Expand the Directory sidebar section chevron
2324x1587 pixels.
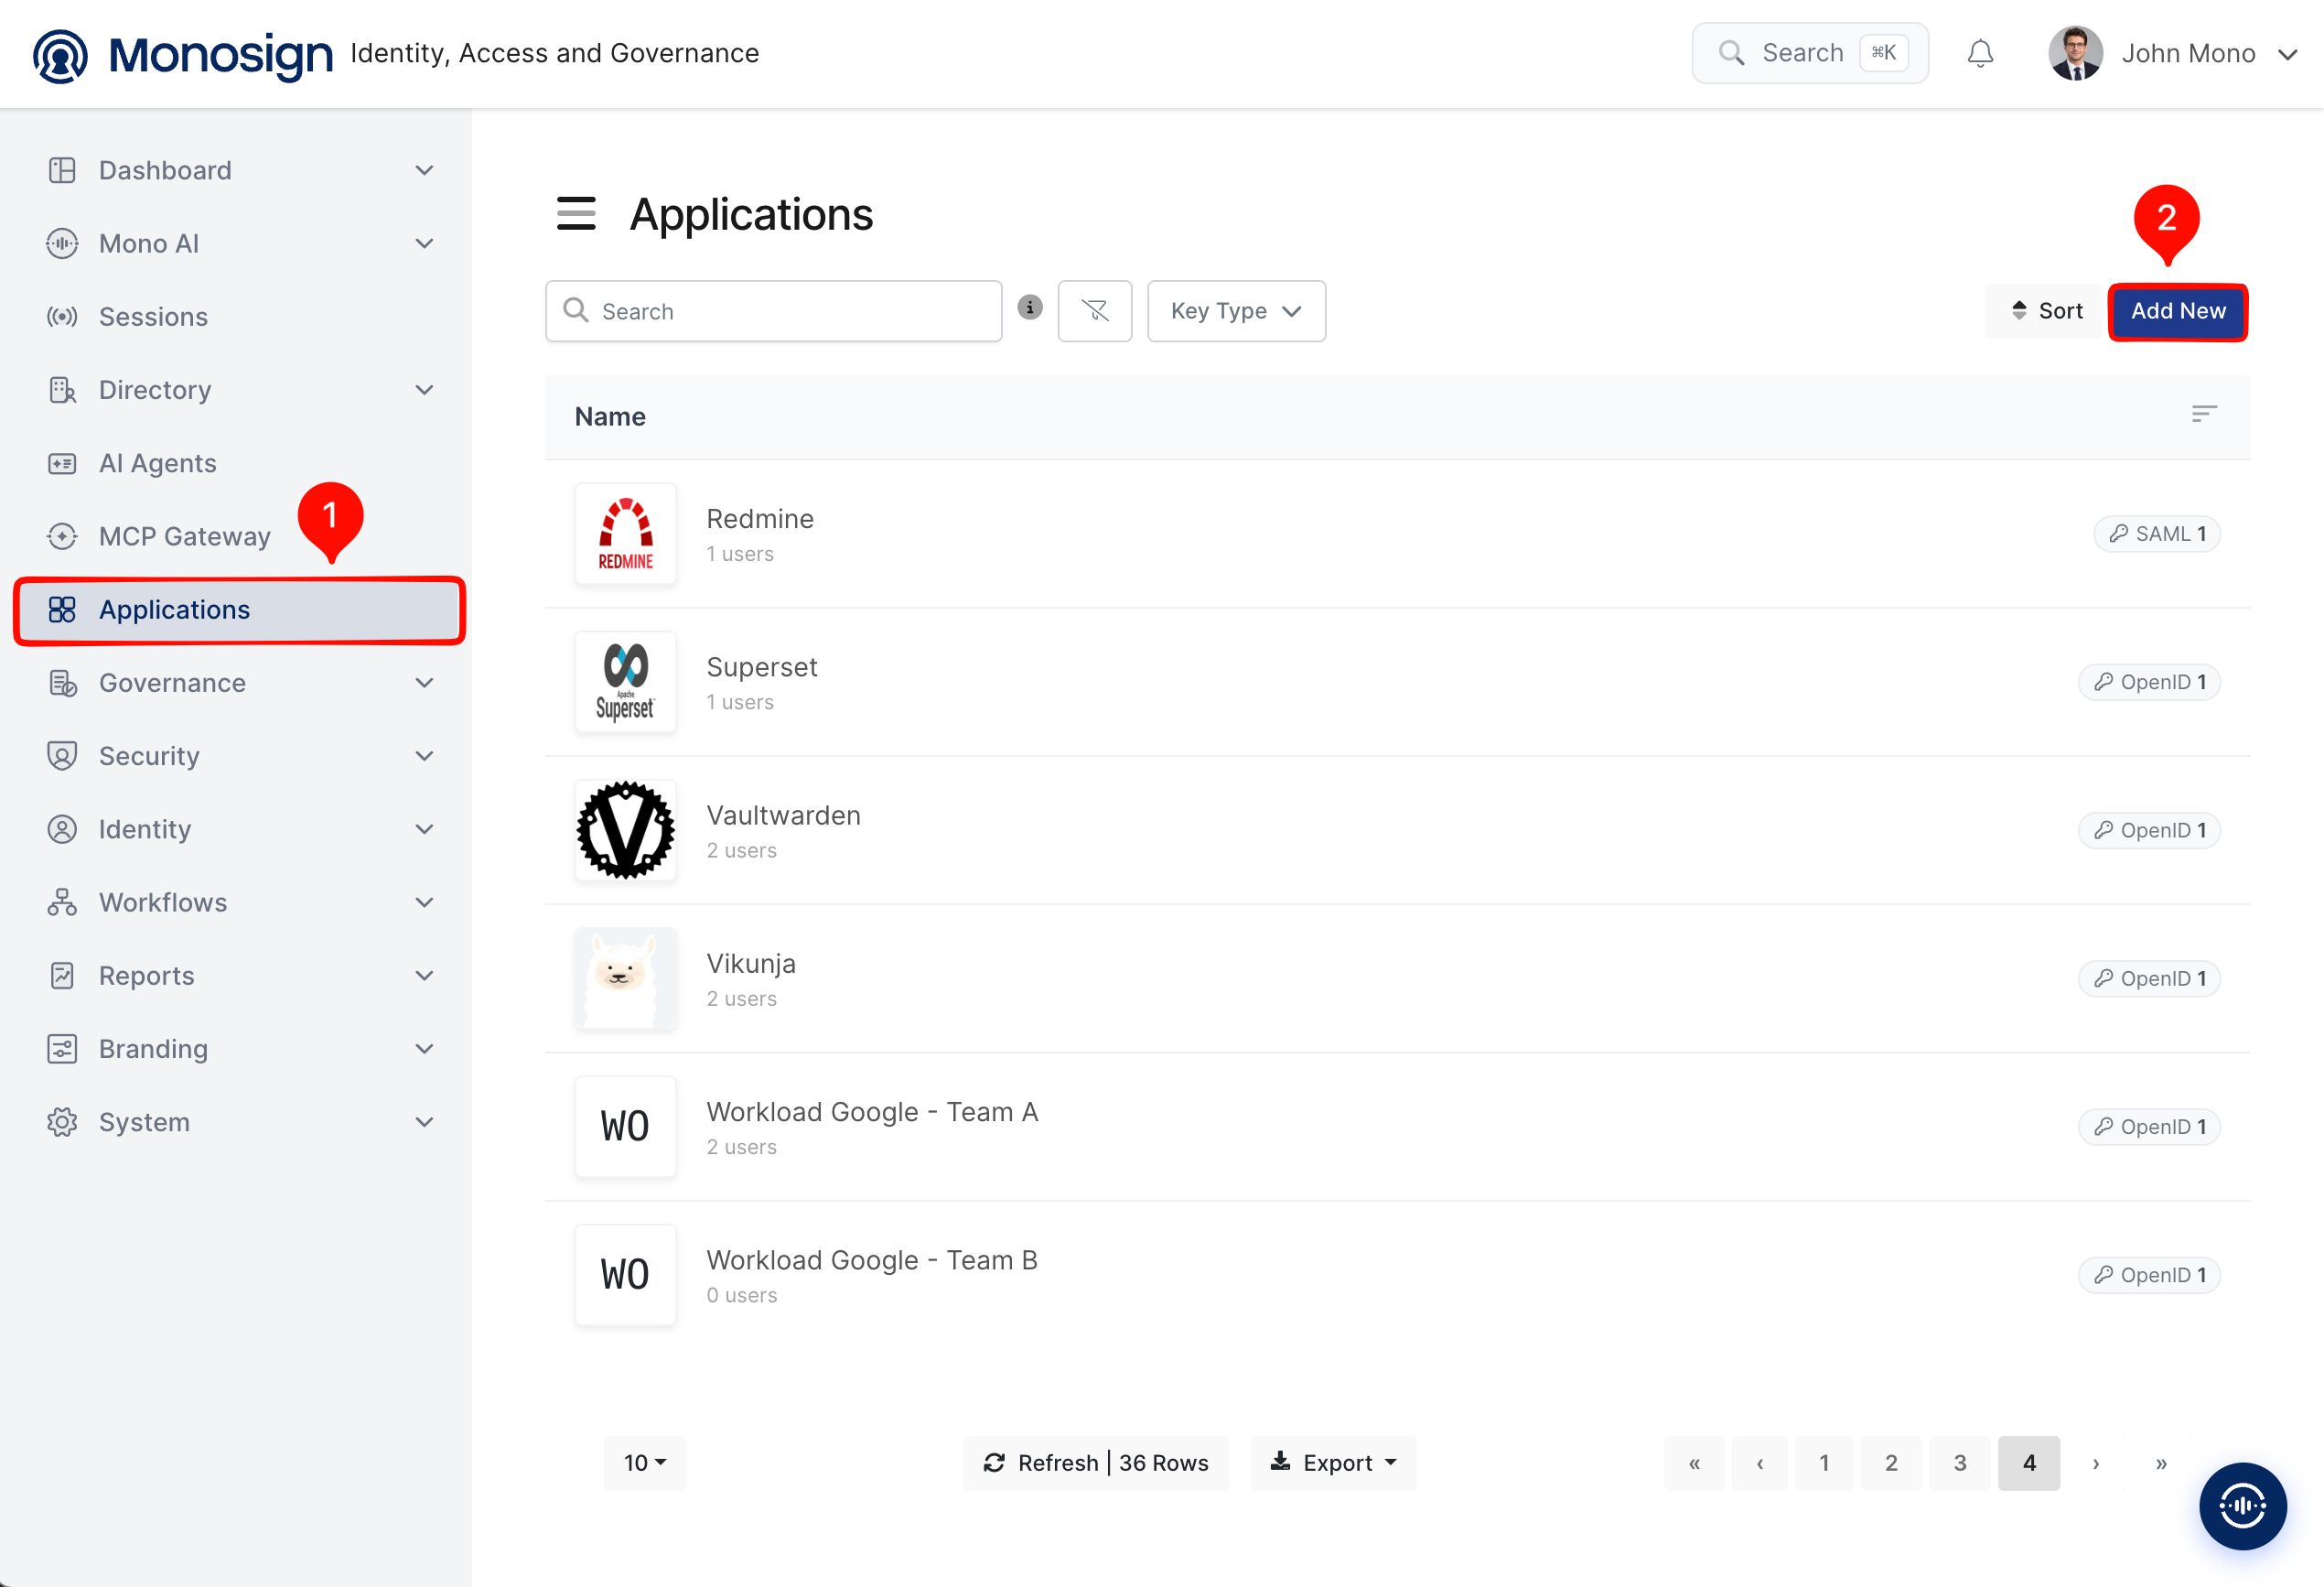coord(424,390)
